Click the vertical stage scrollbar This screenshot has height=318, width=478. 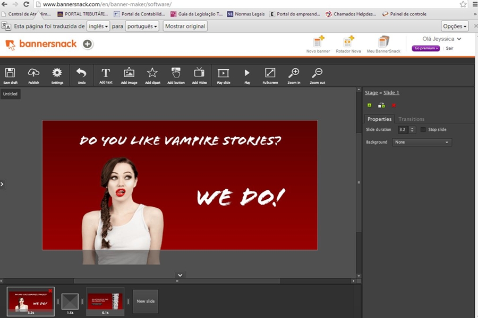point(359,182)
